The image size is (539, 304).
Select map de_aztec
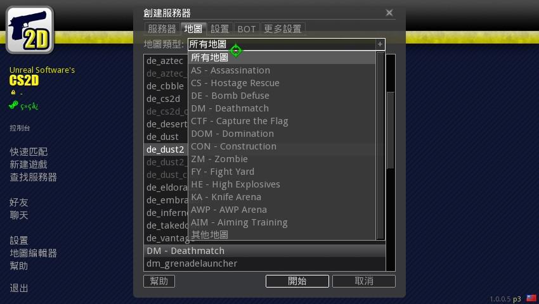[166, 61]
